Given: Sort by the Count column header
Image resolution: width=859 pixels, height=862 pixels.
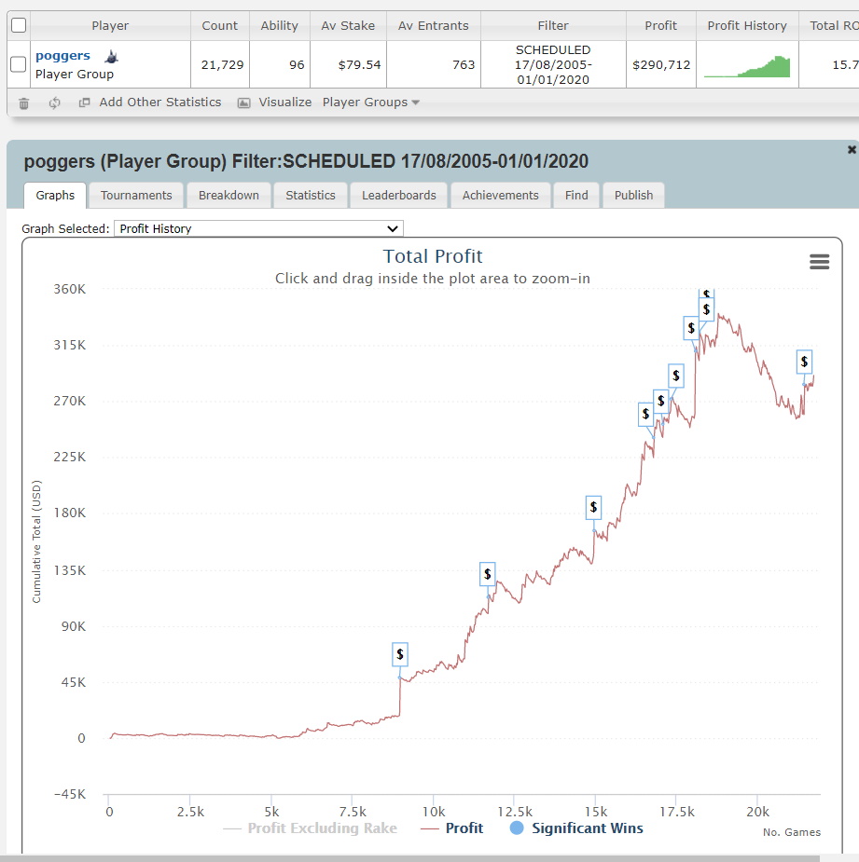Looking at the screenshot, I should coord(219,25).
